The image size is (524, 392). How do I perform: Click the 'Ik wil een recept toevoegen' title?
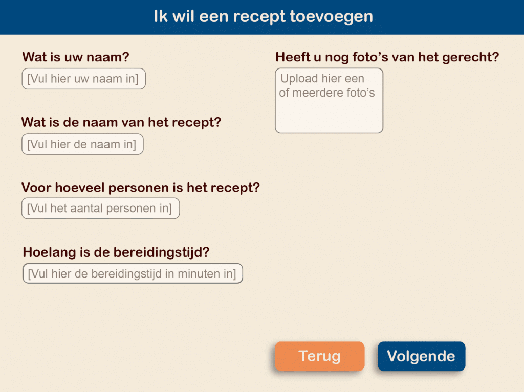tap(263, 17)
